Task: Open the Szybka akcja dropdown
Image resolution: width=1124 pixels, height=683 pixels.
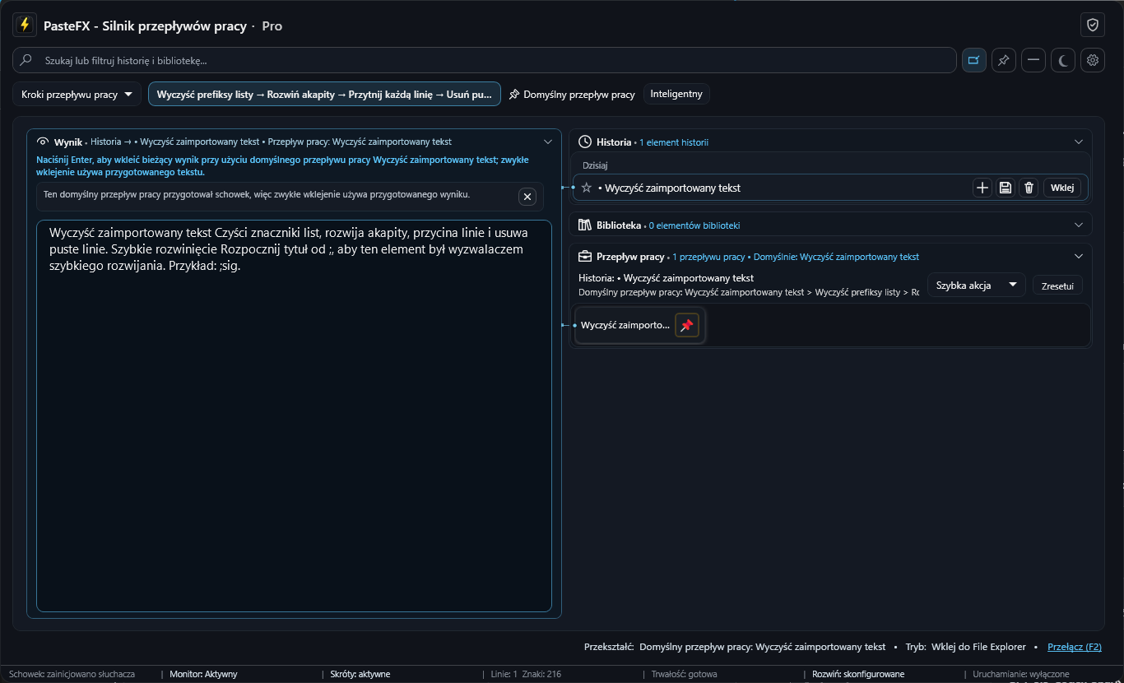Action: point(977,286)
